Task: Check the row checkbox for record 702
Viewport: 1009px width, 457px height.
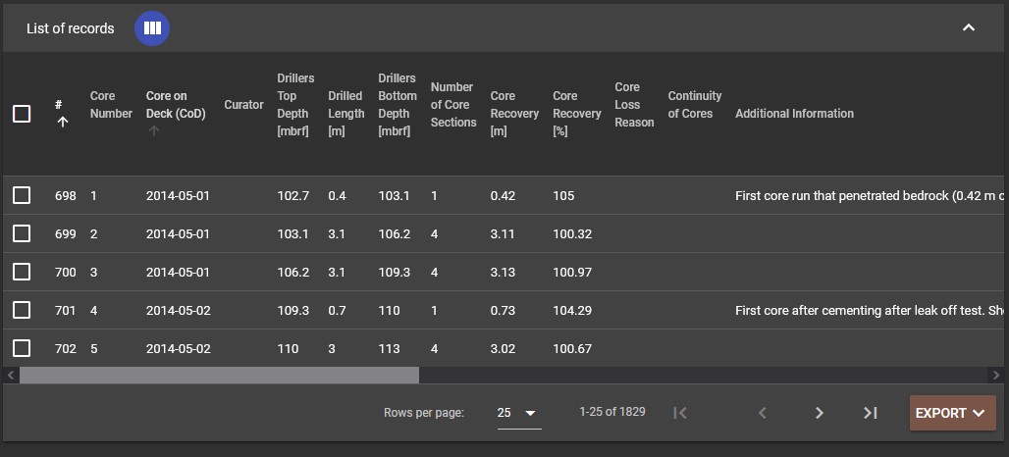Action: coord(22,348)
